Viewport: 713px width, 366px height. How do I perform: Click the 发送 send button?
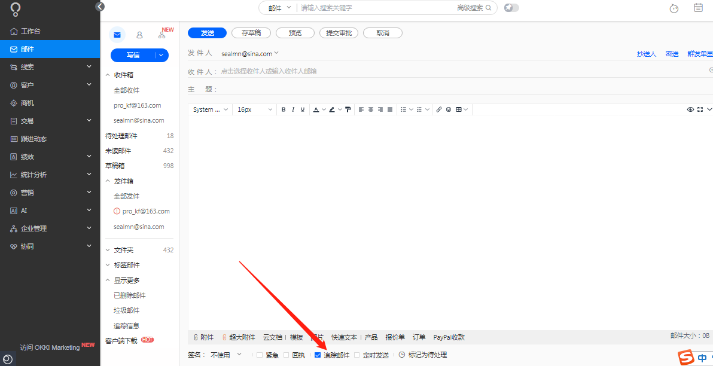pyautogui.click(x=207, y=33)
